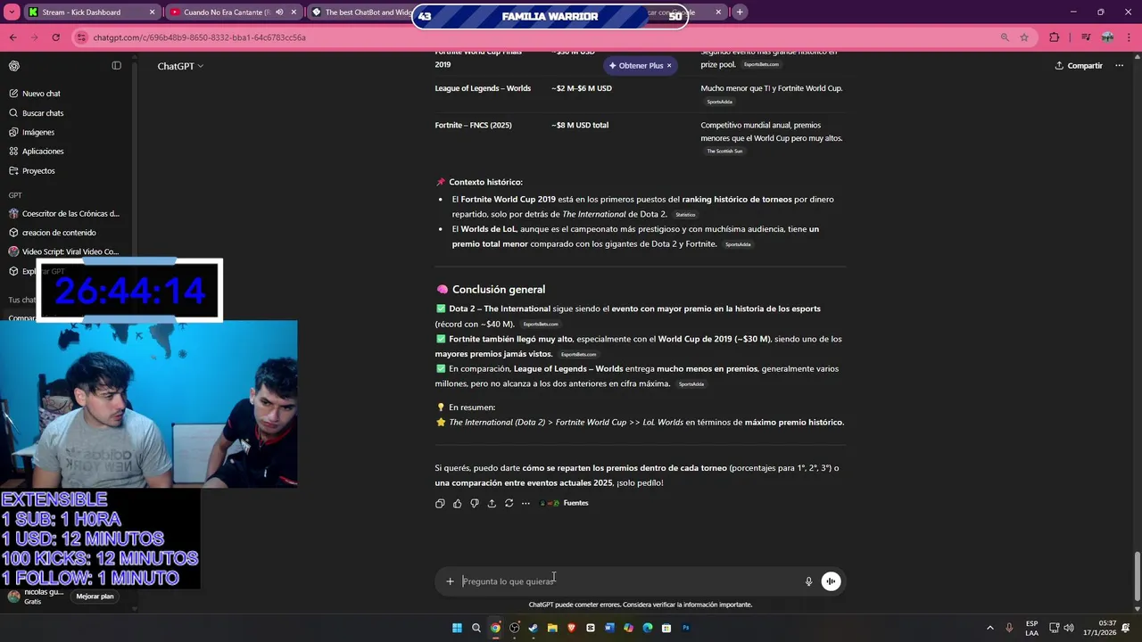Open more actions below the response
1142x642 pixels.
pyautogui.click(x=525, y=504)
